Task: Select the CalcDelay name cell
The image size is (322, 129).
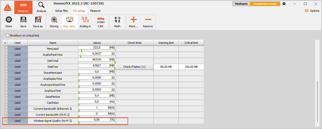Action: (x=53, y=103)
